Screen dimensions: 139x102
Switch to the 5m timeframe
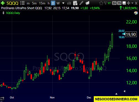[34, 3]
